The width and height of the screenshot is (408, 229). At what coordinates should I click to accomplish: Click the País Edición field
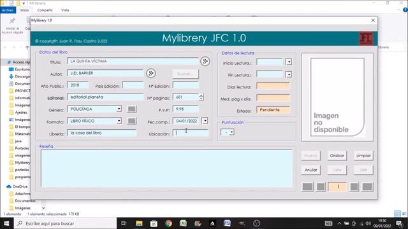tap(133, 85)
